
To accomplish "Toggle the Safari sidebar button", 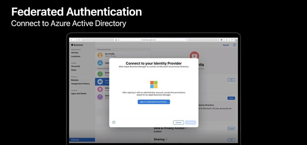I will pyautogui.click(x=79, y=40).
